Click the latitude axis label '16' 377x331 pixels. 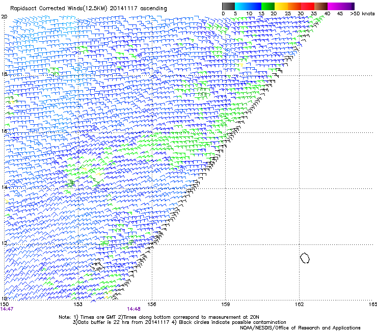coord(4,131)
